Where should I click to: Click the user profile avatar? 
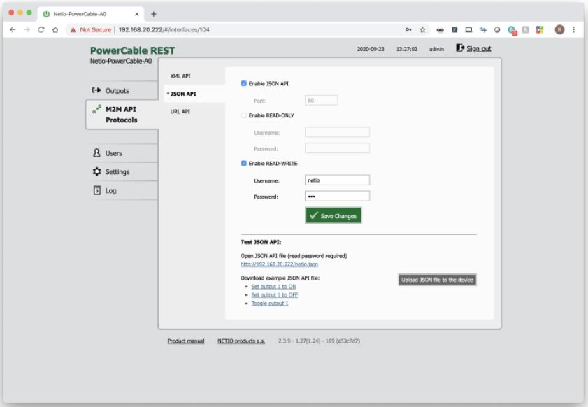(x=559, y=29)
